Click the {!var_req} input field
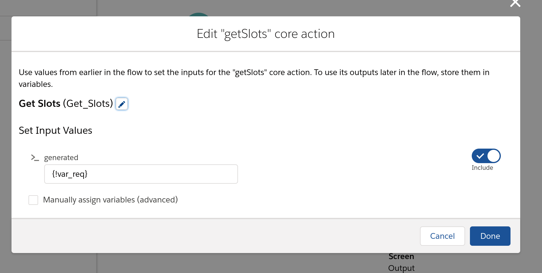The image size is (542, 273). pyautogui.click(x=141, y=174)
